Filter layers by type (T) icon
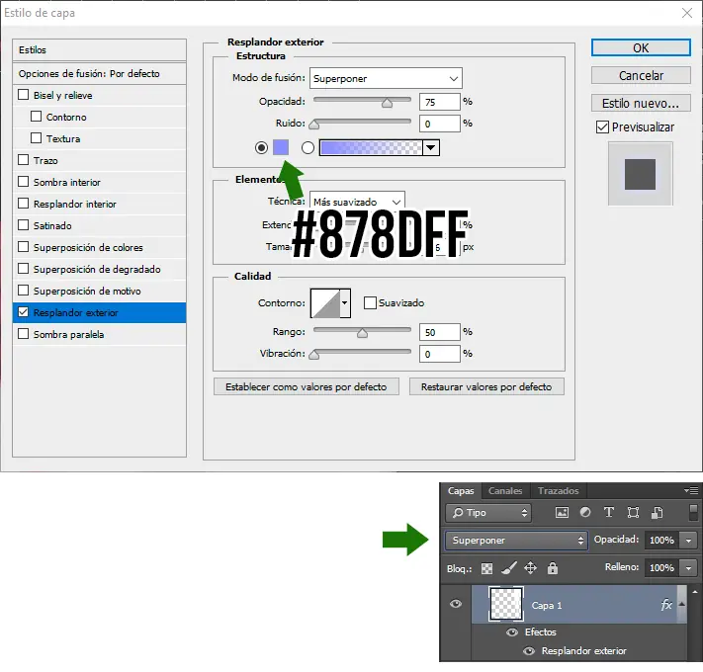 (x=609, y=513)
